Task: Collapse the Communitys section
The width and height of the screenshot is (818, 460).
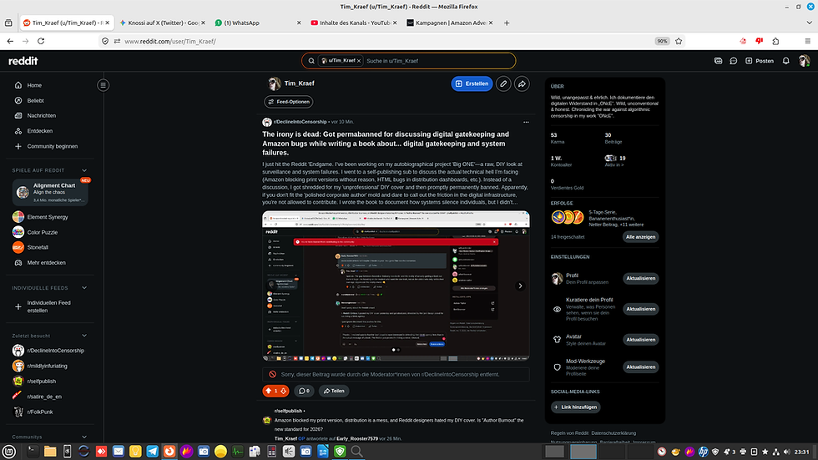Action: [x=84, y=437]
